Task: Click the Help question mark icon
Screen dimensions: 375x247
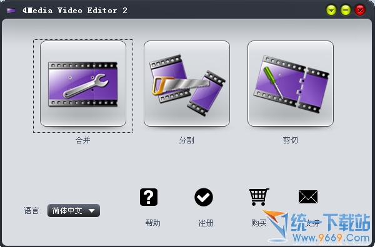Action: click(149, 197)
